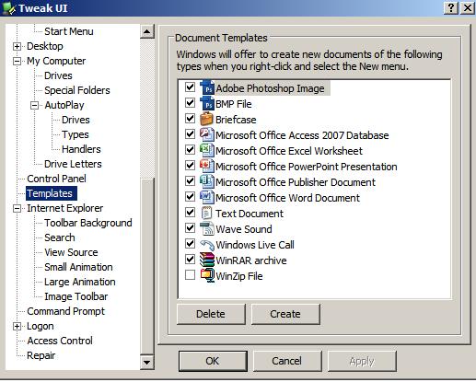Open the Control Panel tree item
Viewport: 476px width, 382px height.
[x=56, y=179]
